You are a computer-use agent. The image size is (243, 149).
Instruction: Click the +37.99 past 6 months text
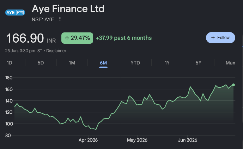(124, 38)
